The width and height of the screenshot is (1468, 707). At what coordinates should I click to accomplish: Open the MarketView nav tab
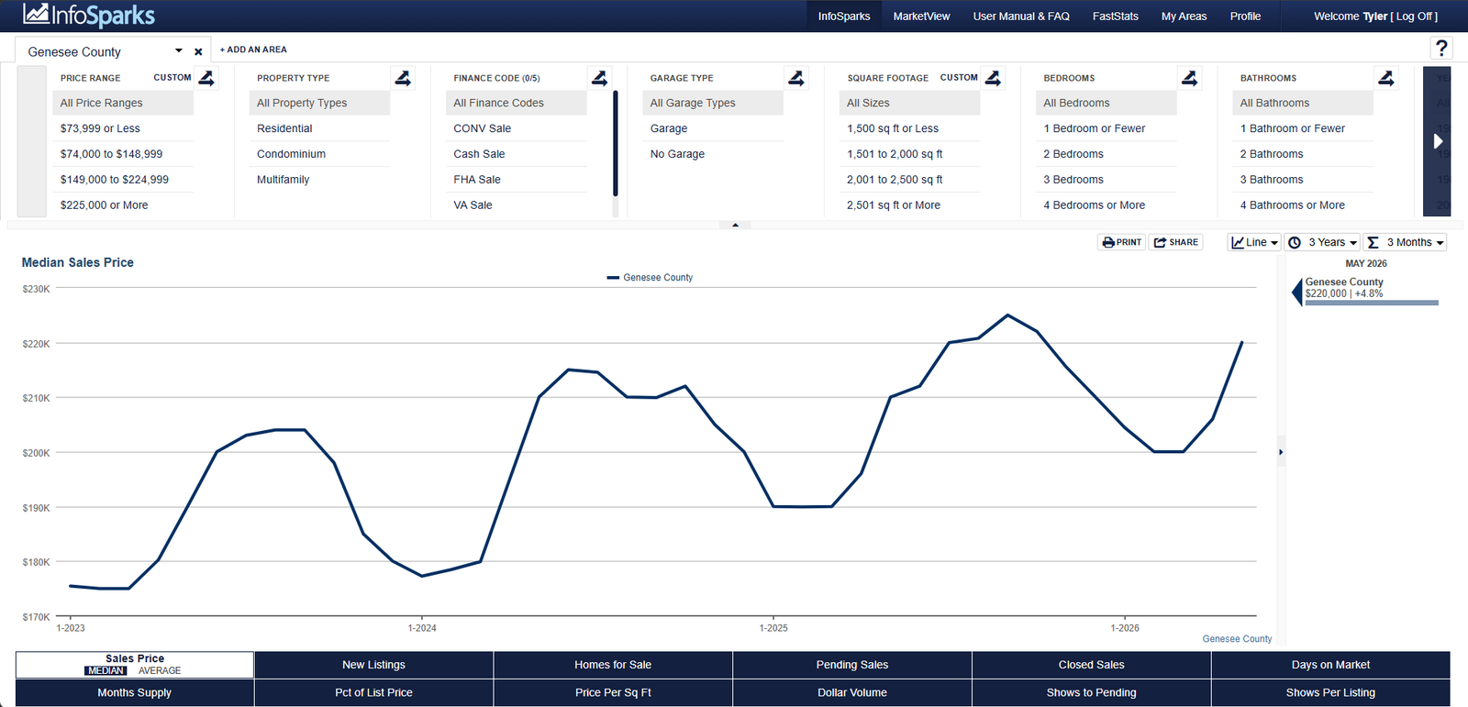[x=921, y=17]
